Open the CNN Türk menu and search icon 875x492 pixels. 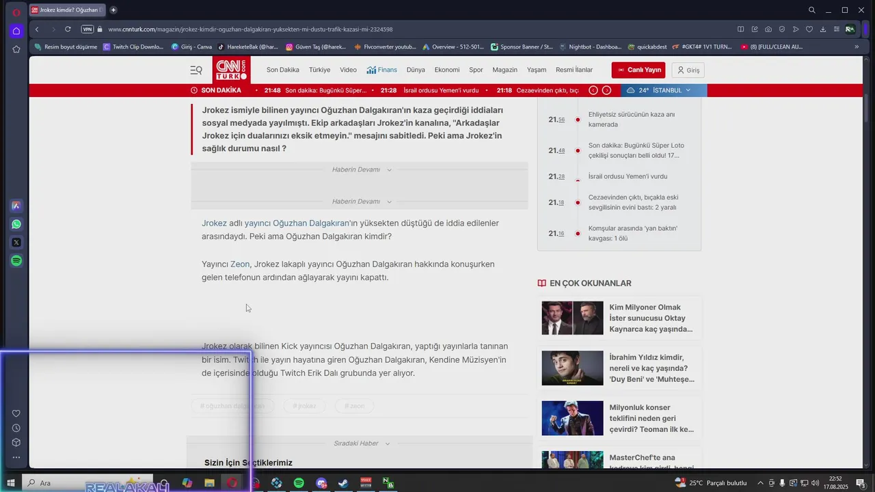click(x=196, y=70)
